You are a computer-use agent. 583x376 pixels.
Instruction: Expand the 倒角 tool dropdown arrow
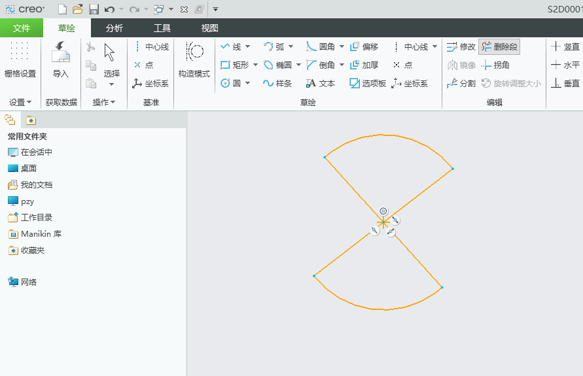tap(342, 65)
